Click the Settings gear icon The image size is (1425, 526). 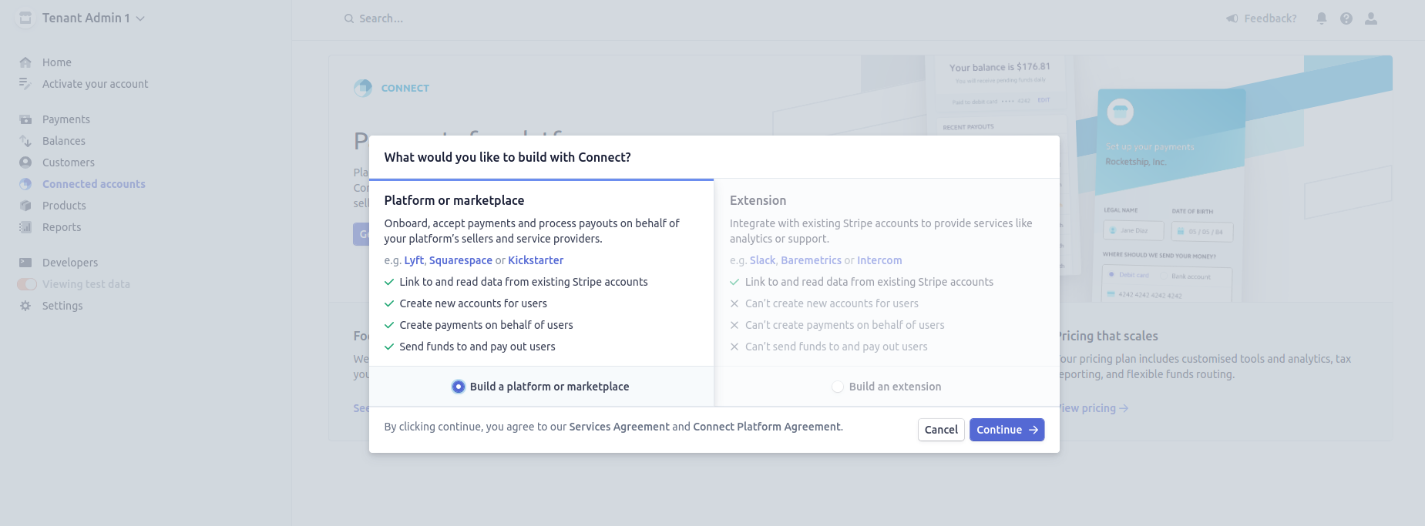tap(25, 306)
